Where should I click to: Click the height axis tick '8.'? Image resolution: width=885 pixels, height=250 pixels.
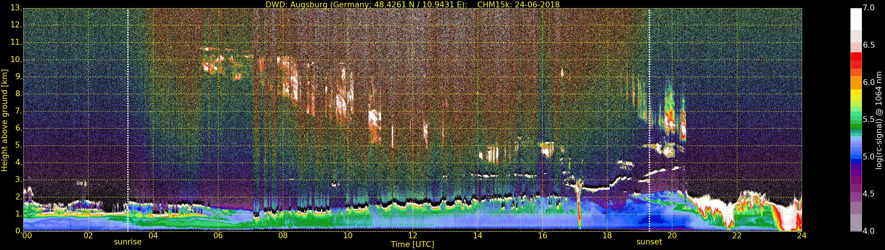click(19, 94)
